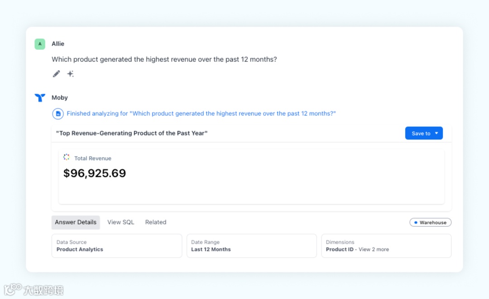Select the Answer Details tab
The width and height of the screenshot is (489, 299).
click(x=76, y=222)
